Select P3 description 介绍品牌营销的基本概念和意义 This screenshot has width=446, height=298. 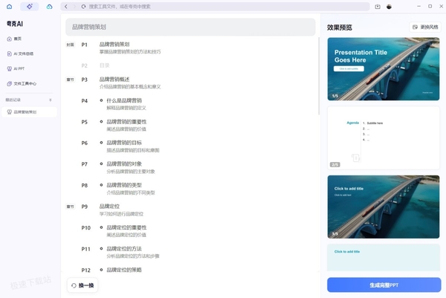click(130, 87)
